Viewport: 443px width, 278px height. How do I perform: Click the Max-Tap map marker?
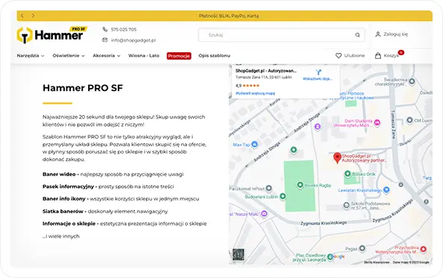254,145
